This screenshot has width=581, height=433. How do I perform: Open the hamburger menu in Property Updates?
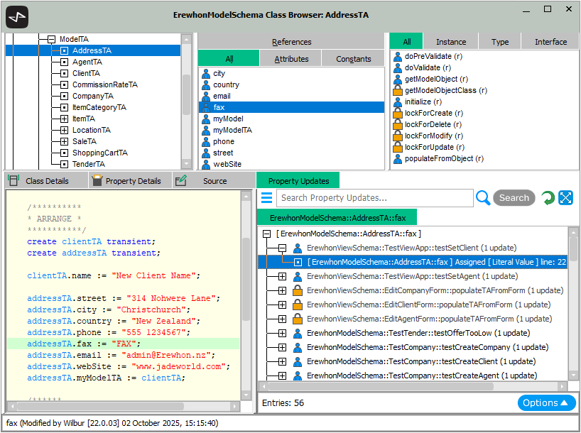[x=266, y=198]
